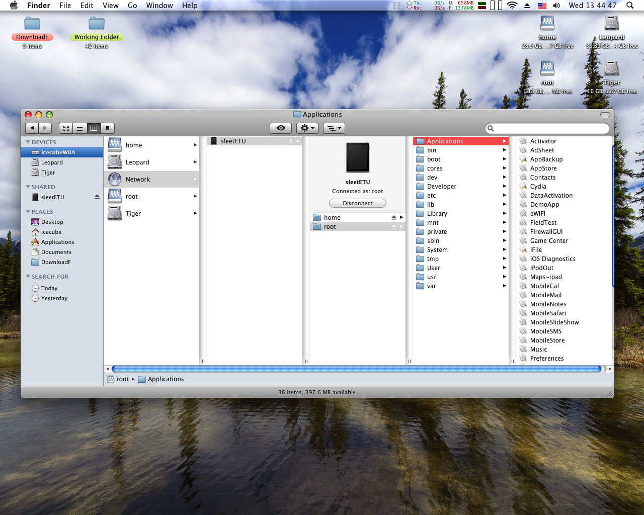Select sleetETU in the second column

255,141
